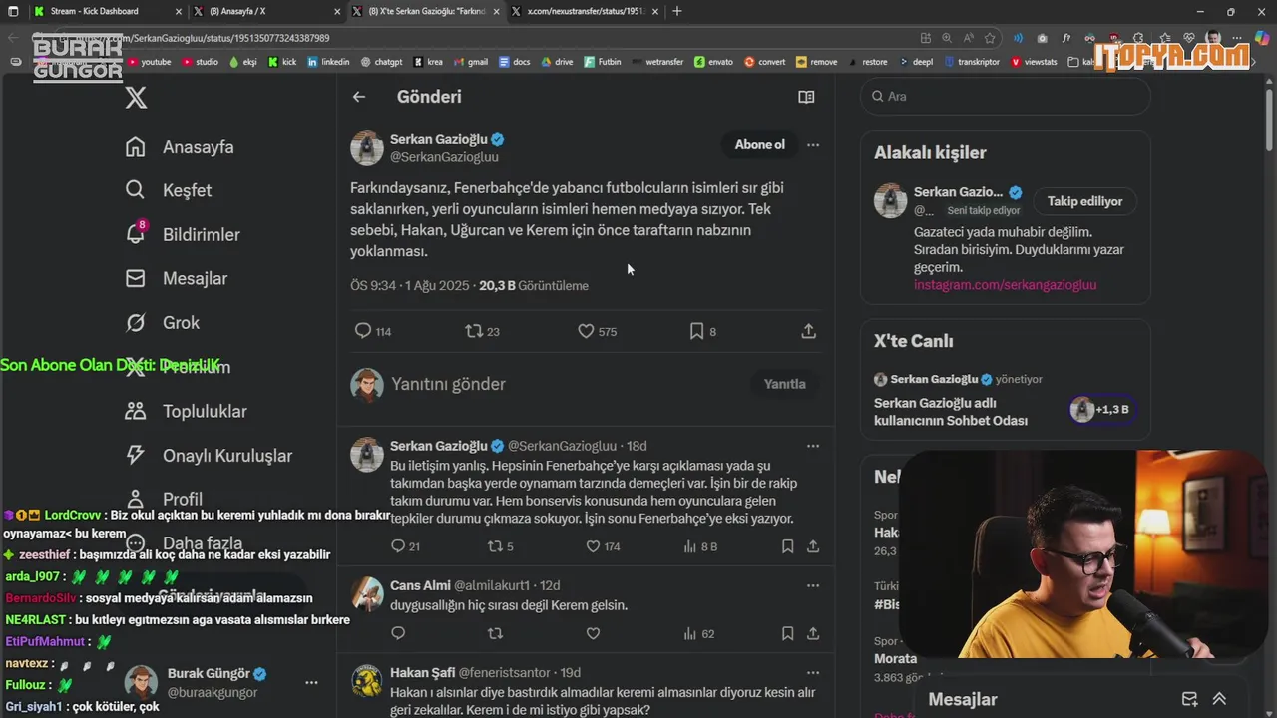Open more options on Hakan Şafi's comment
Screen dimensions: 1277x718
point(813,673)
